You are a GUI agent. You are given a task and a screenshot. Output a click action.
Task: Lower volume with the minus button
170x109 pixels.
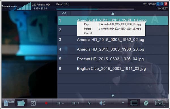113,103
